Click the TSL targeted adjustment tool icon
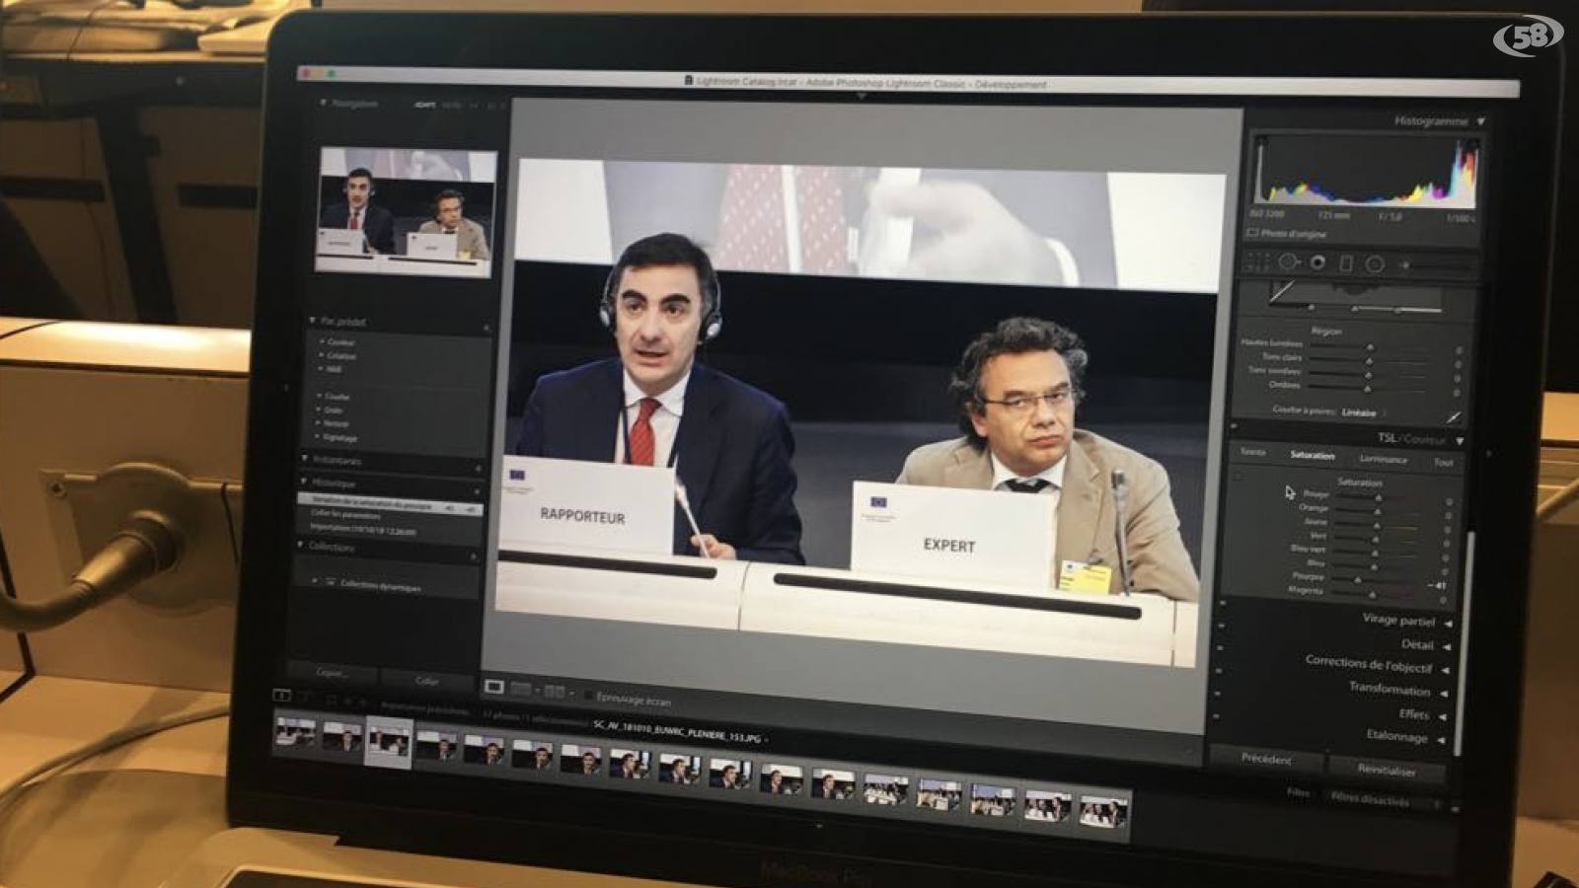This screenshot has width=1579, height=888. [x=1240, y=477]
